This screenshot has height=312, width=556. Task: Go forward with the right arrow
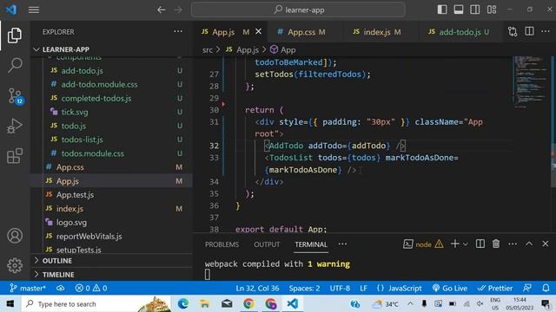(x=178, y=10)
